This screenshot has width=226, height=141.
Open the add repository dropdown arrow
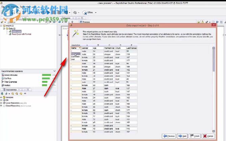tap(9, 94)
